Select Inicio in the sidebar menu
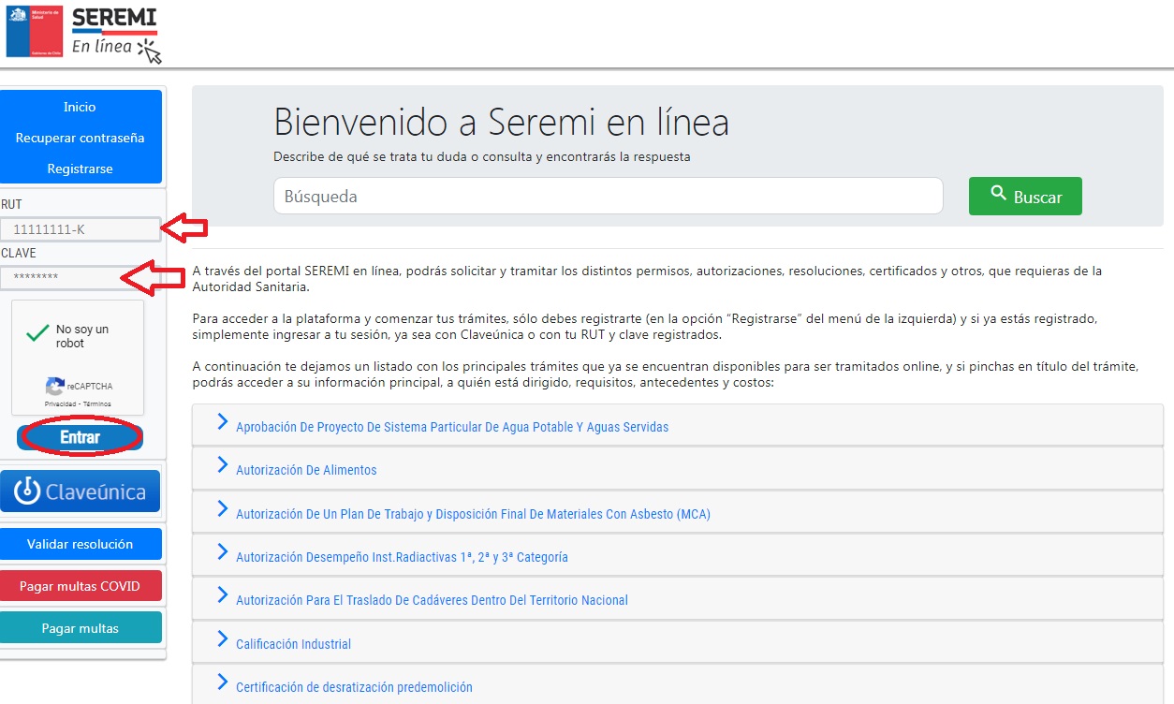 pyautogui.click(x=81, y=107)
